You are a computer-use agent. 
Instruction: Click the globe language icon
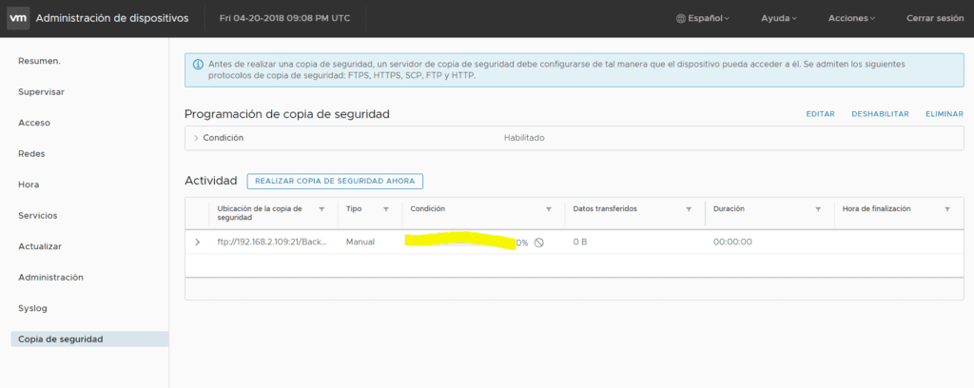pyautogui.click(x=680, y=18)
